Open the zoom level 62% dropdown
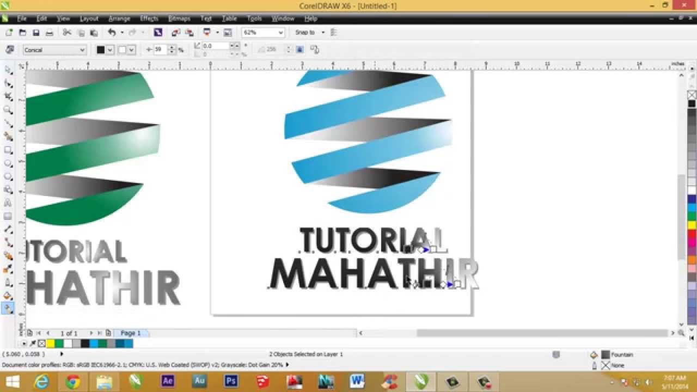The height and width of the screenshot is (392, 697). coord(280,33)
